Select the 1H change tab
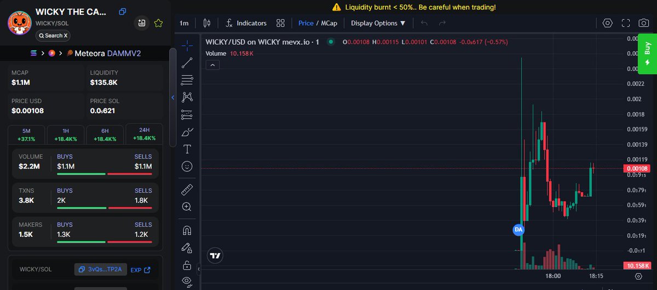Viewport: 657px width, 290px height. (x=66, y=135)
